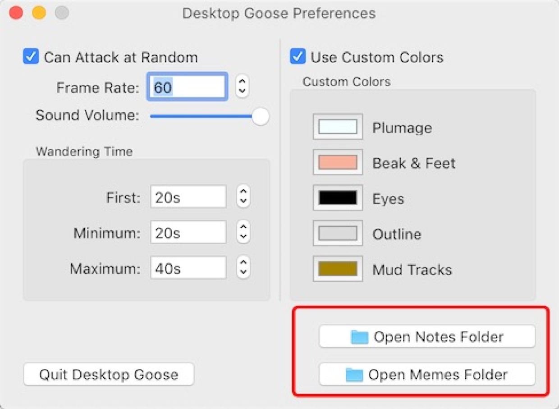Screen dimensions: 559x409
Task: Uncheck Can Attack at Random checkbox
Action: coord(31,57)
